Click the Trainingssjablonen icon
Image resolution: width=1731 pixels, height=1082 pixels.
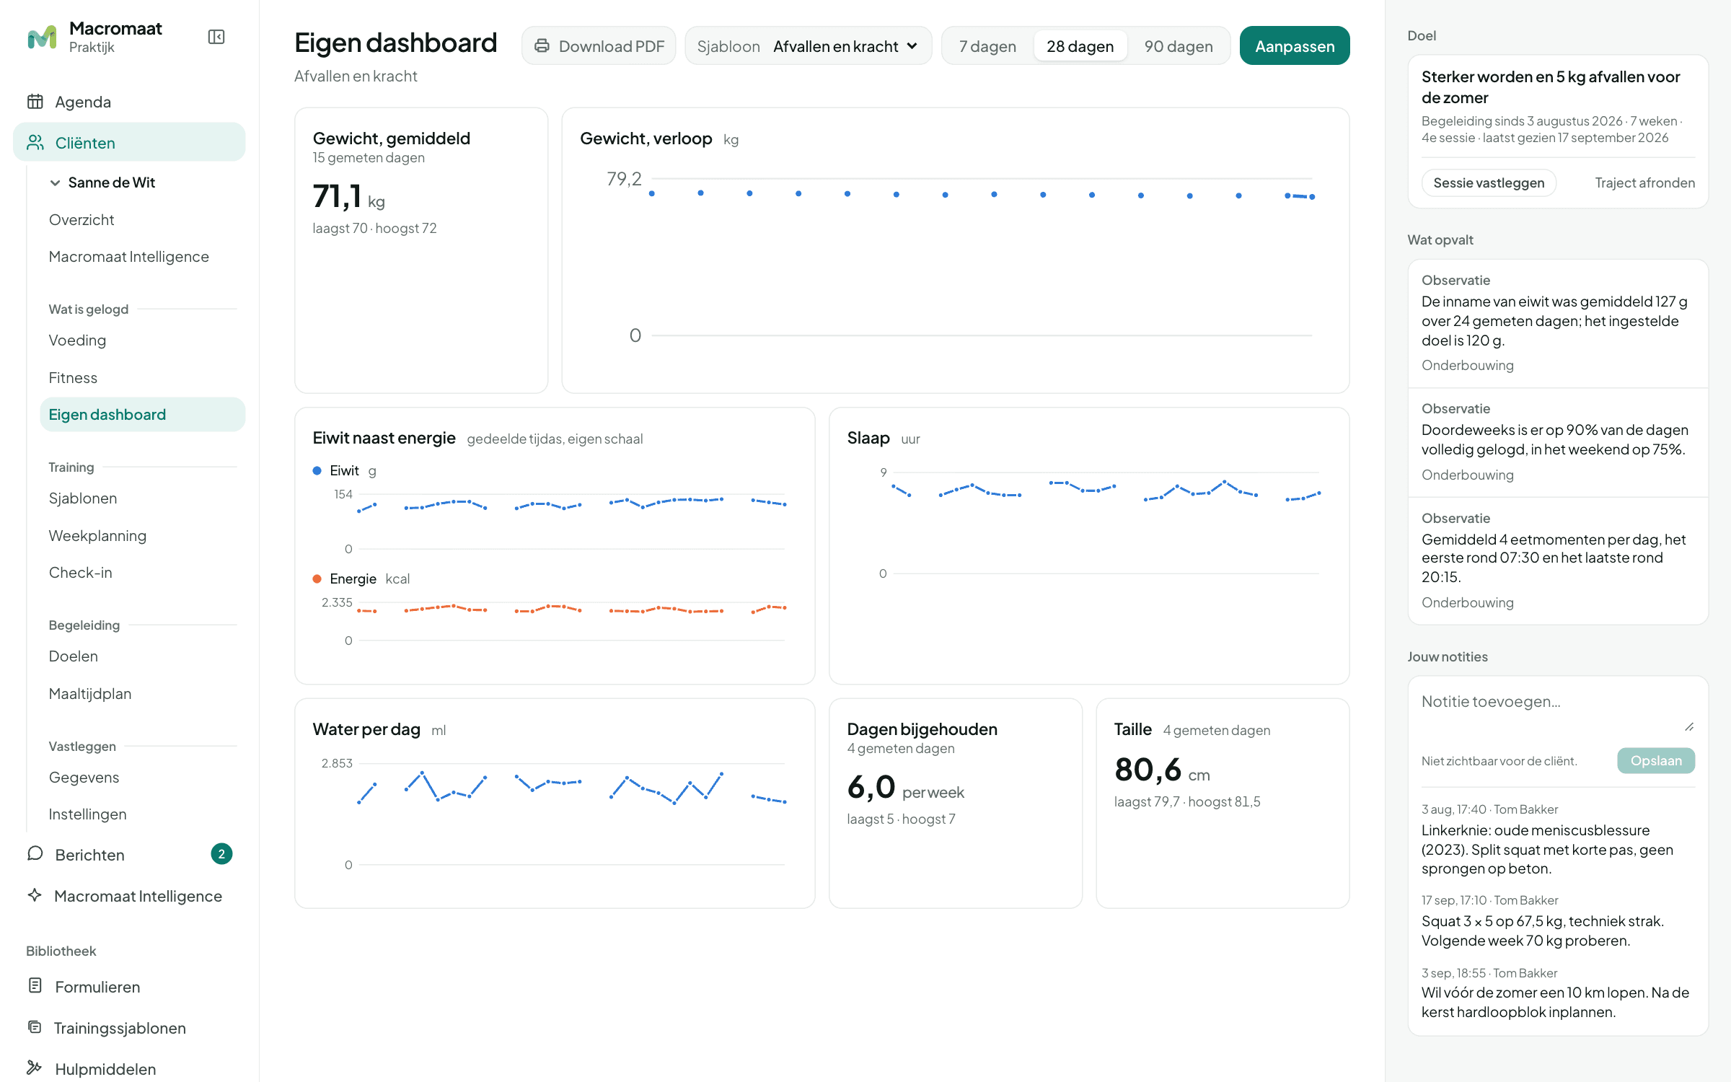(35, 1027)
